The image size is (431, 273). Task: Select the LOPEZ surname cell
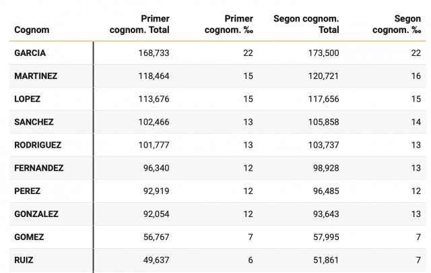pyautogui.click(x=28, y=99)
